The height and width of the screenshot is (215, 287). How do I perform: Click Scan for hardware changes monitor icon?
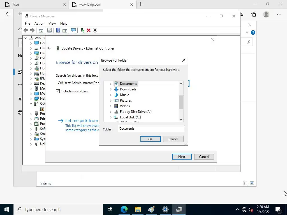click(x=73, y=30)
